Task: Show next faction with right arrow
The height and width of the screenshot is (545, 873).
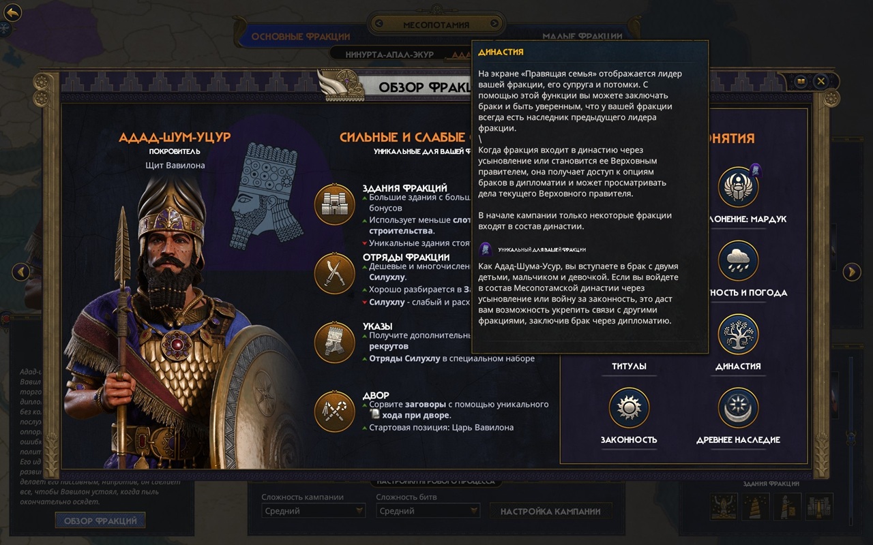Action: coord(852,272)
